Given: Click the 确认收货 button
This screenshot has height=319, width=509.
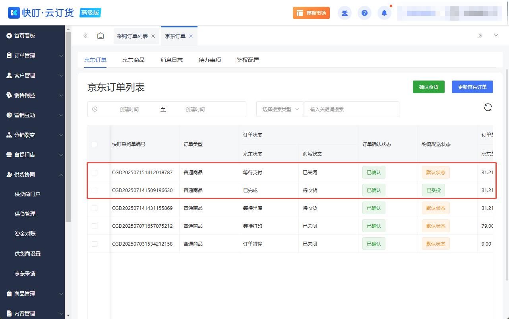Looking at the screenshot, I should (429, 87).
